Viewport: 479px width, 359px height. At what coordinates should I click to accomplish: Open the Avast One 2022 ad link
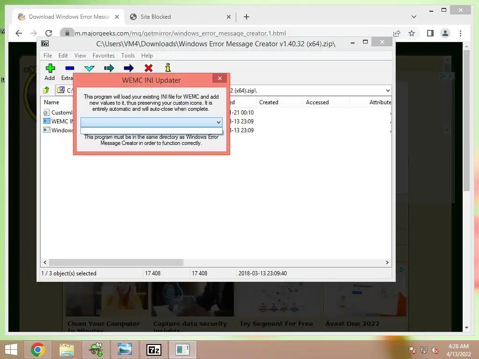[x=352, y=323]
